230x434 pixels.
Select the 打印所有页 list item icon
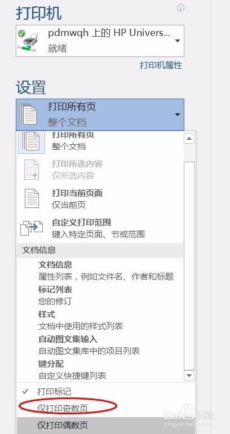(x=31, y=142)
